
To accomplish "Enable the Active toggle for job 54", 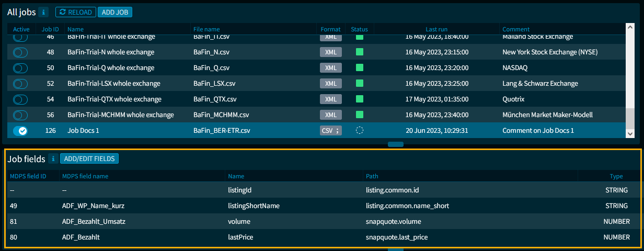I will (x=20, y=99).
